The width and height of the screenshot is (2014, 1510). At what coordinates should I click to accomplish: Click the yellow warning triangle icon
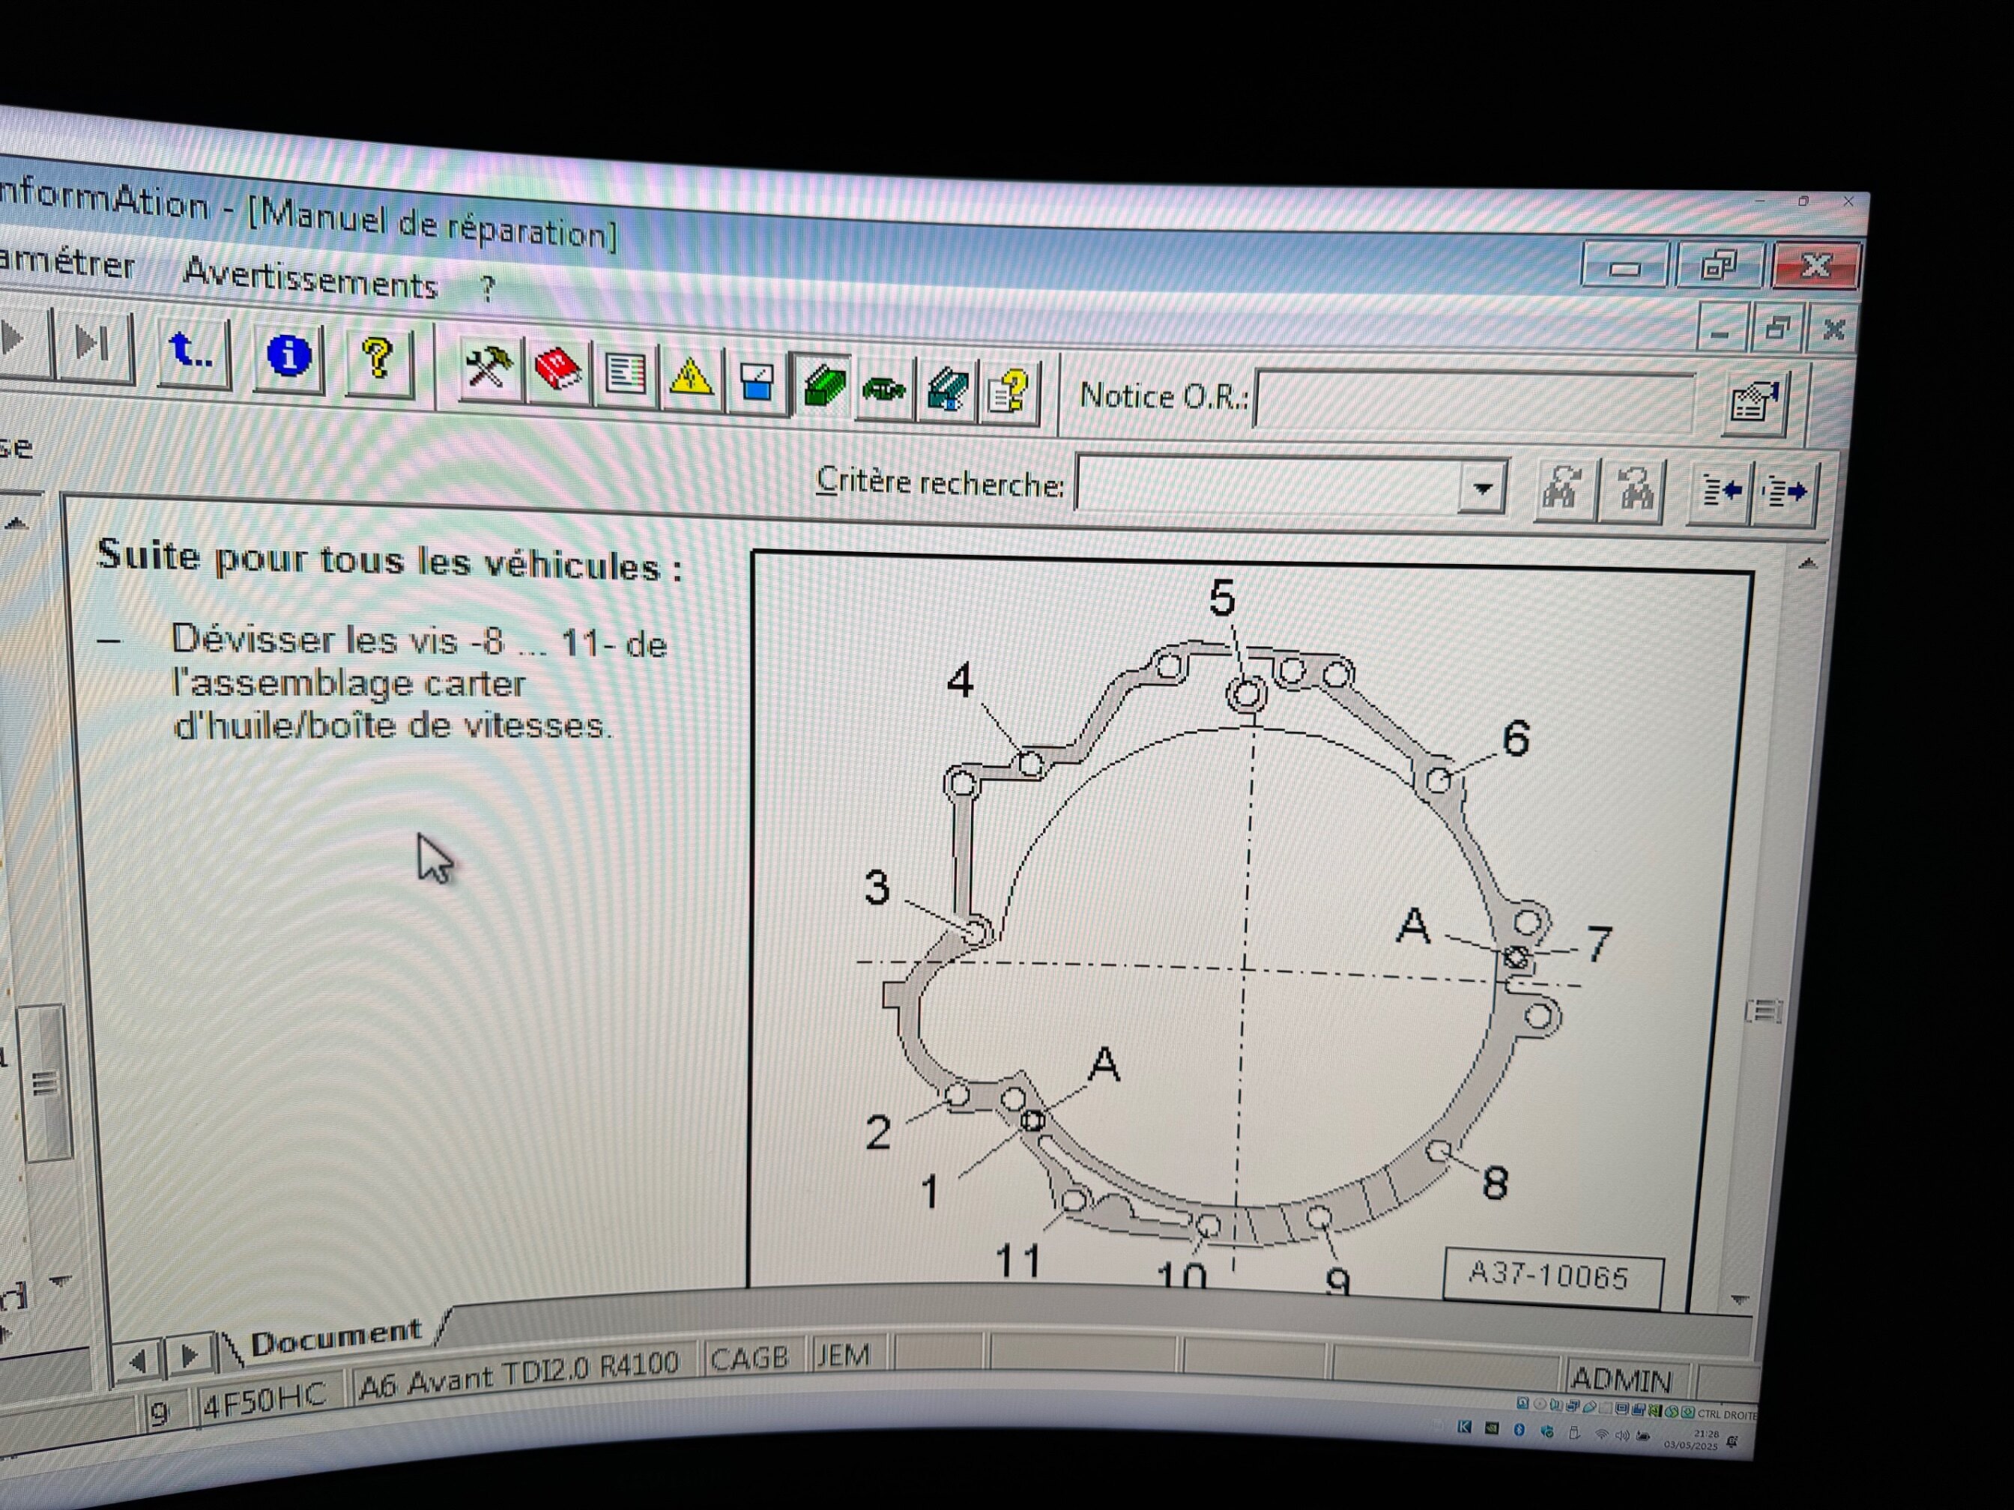click(691, 379)
